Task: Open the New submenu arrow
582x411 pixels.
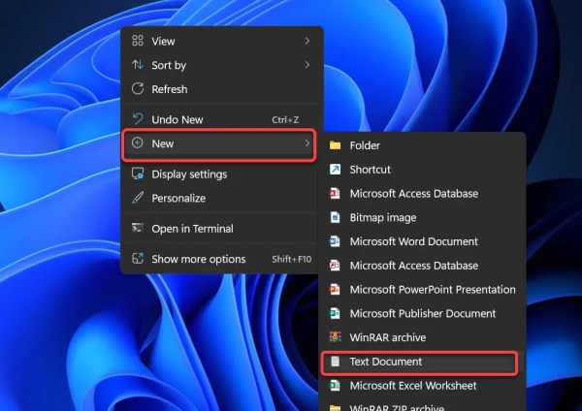Action: click(x=307, y=143)
